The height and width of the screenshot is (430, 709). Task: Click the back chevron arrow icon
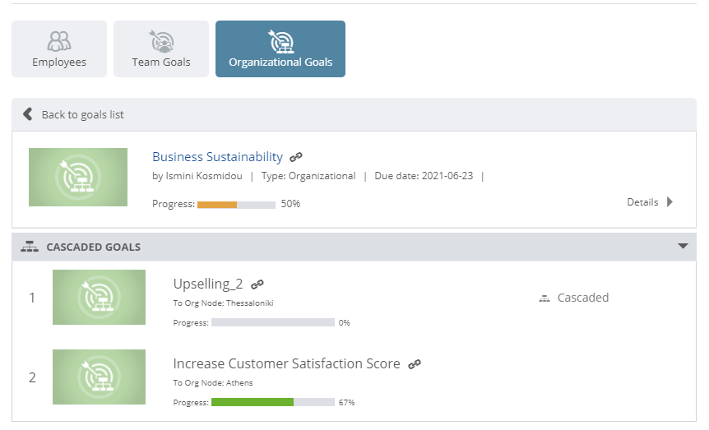(28, 114)
